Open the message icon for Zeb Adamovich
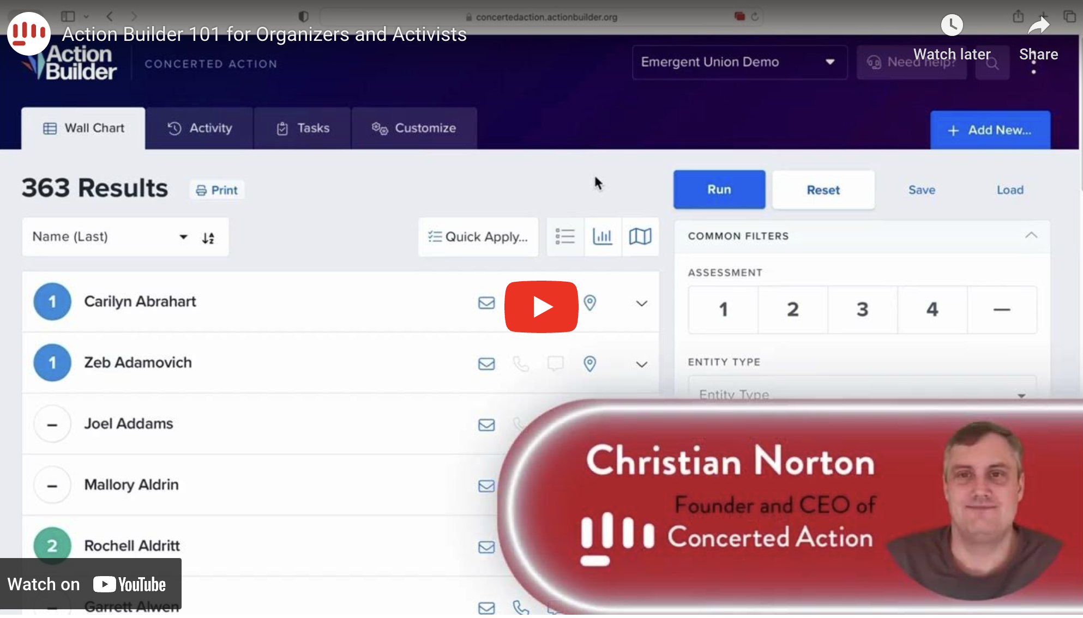Screen dimensions: 1083x618 click(x=555, y=364)
